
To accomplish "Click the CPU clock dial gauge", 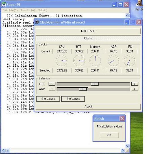I will coord(62,61).
